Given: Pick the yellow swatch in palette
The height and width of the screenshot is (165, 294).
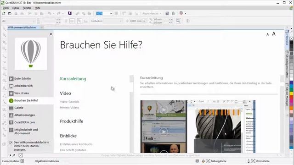Looking at the screenshot, I should point(291,93).
